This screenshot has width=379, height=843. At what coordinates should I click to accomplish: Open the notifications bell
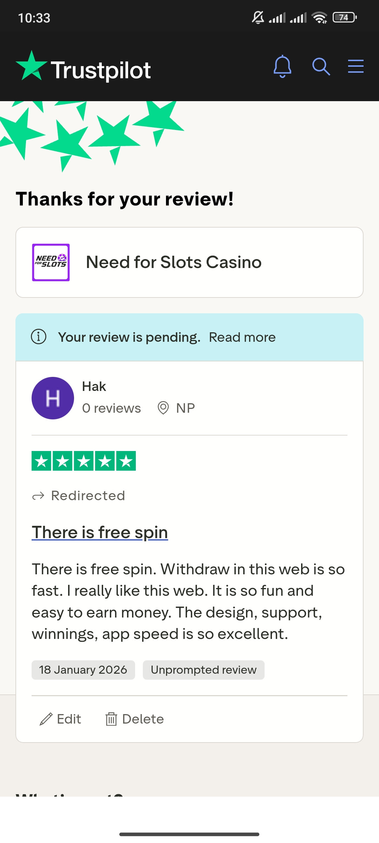pyautogui.click(x=282, y=66)
